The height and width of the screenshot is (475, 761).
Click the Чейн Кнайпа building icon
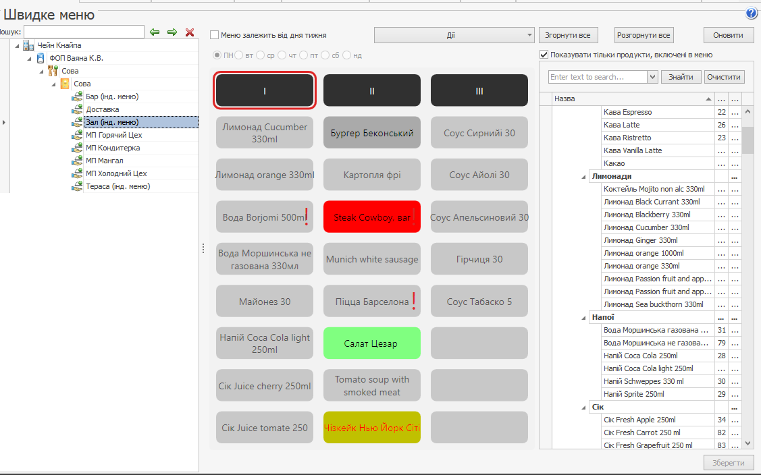pyautogui.click(x=28, y=45)
